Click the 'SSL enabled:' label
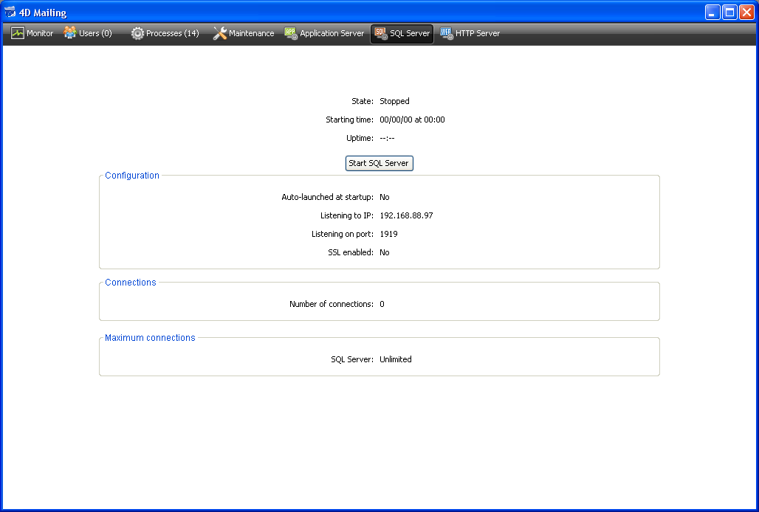759x512 pixels. coord(351,252)
